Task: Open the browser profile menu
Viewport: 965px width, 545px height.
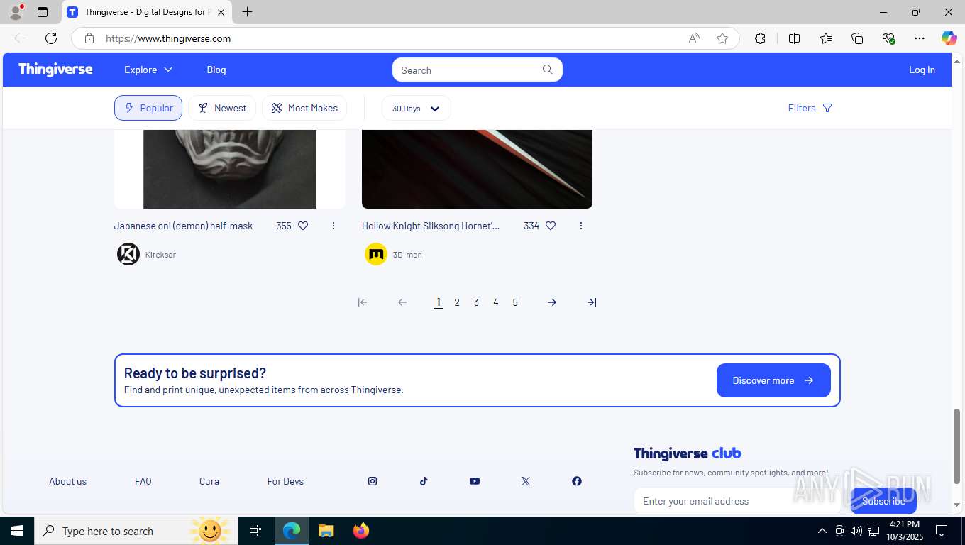Action: 16,12
